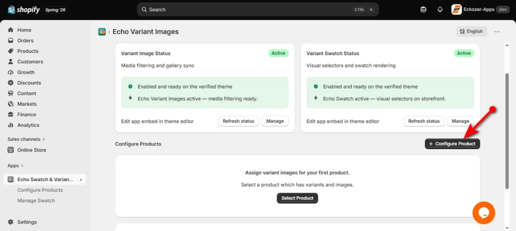Click the Configure Products section heading
Viewport: 516px width, 231px height.
(138, 144)
